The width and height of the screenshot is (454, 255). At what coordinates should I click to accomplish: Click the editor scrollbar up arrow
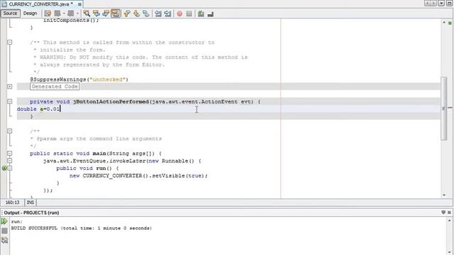click(x=444, y=22)
